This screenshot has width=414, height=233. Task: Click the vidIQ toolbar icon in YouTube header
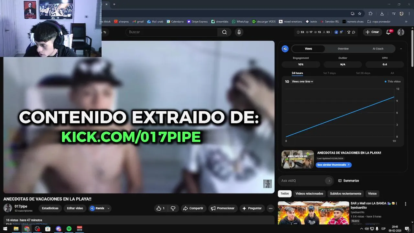click(x=336, y=32)
